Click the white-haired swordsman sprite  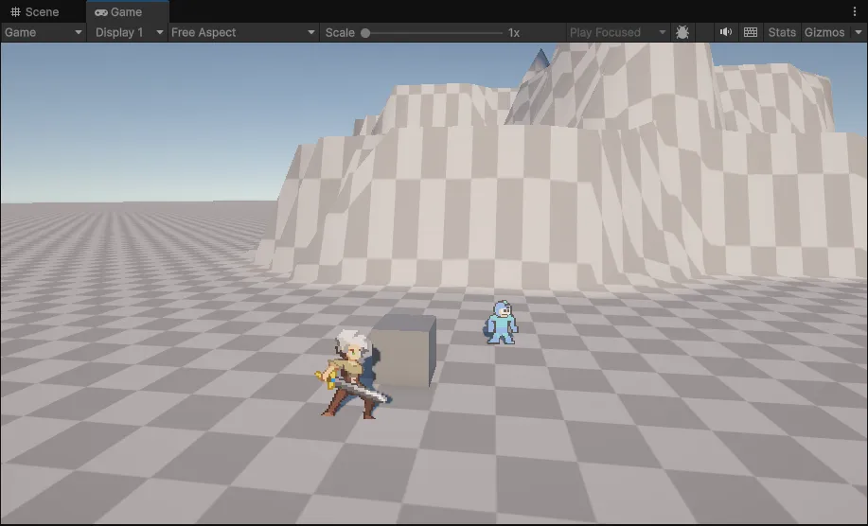tap(351, 374)
